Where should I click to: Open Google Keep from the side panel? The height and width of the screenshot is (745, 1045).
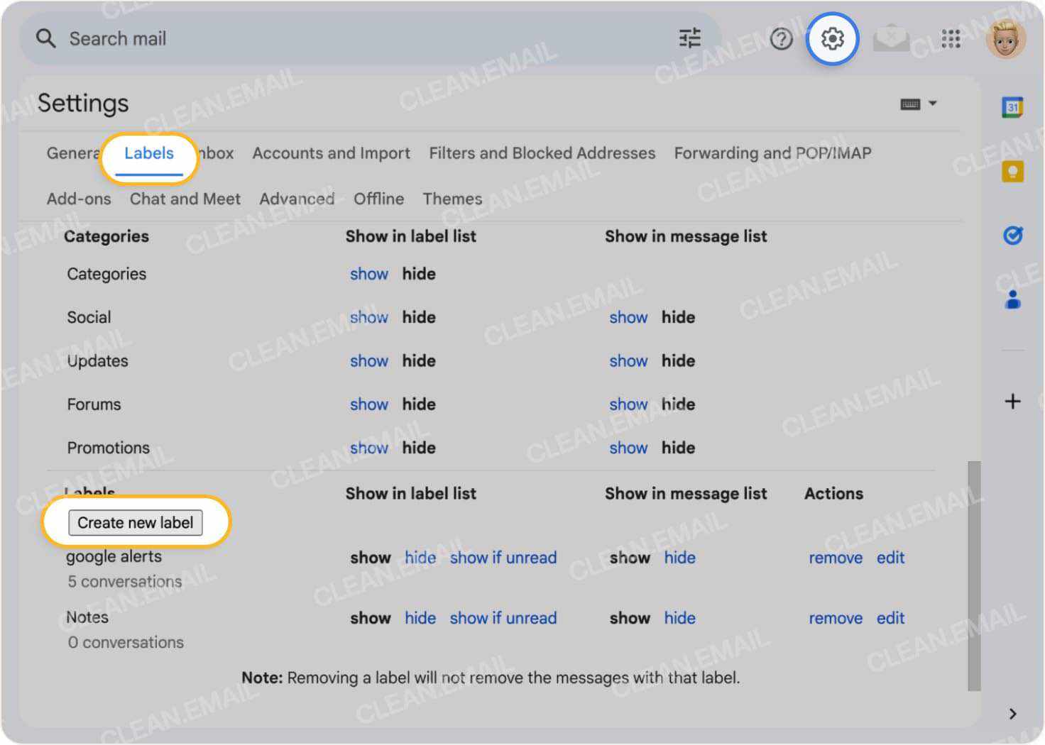[1012, 172]
